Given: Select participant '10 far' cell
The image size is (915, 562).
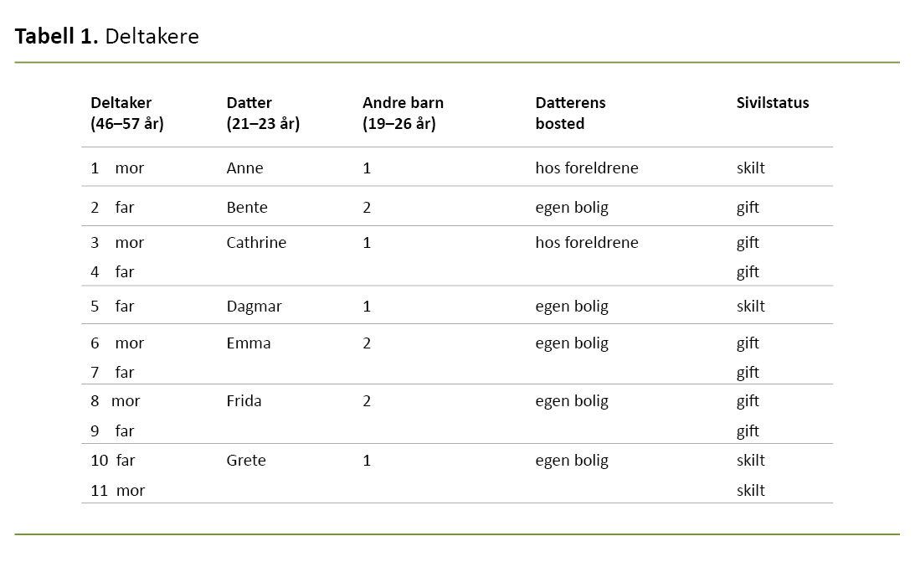Looking at the screenshot, I should click(113, 461).
